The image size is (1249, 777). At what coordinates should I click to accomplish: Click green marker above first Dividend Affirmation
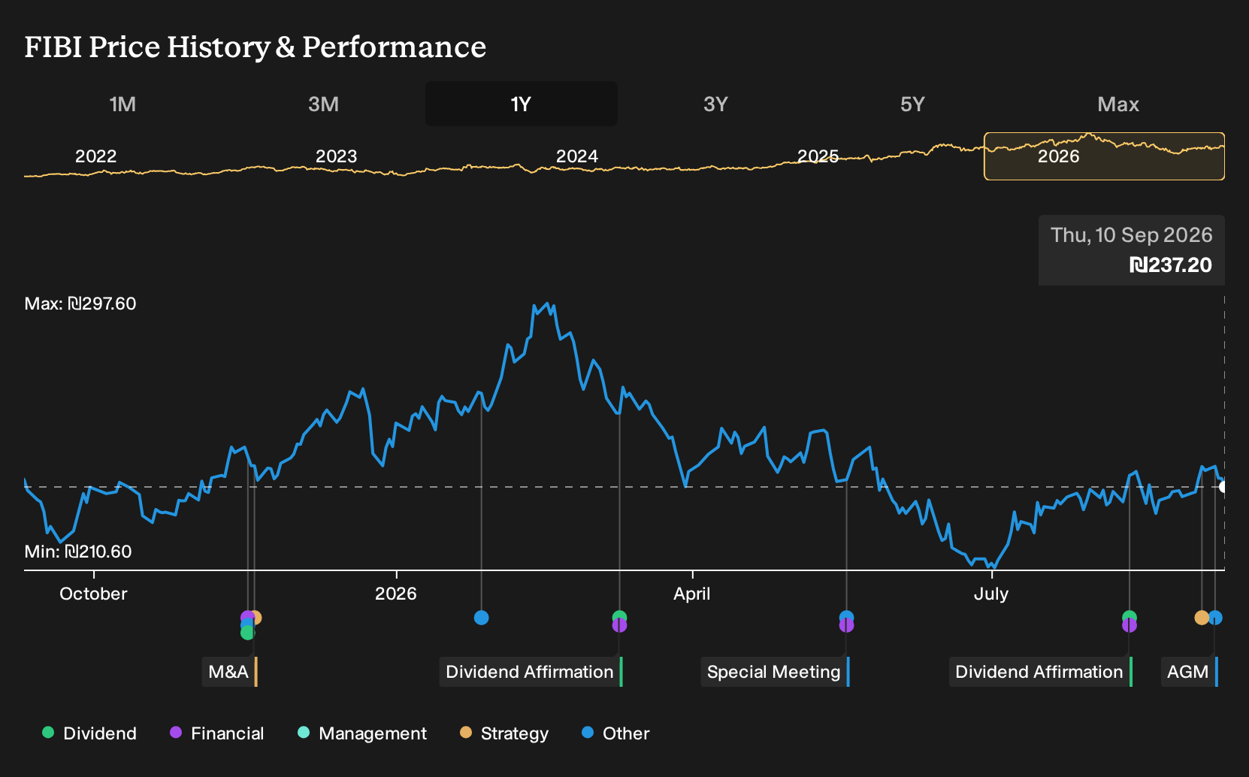619,615
